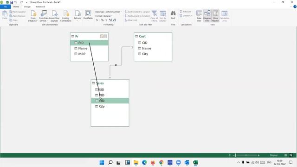This screenshot has width=297, height=167.
Task: Switch to Data View
Action: coord(199,16)
